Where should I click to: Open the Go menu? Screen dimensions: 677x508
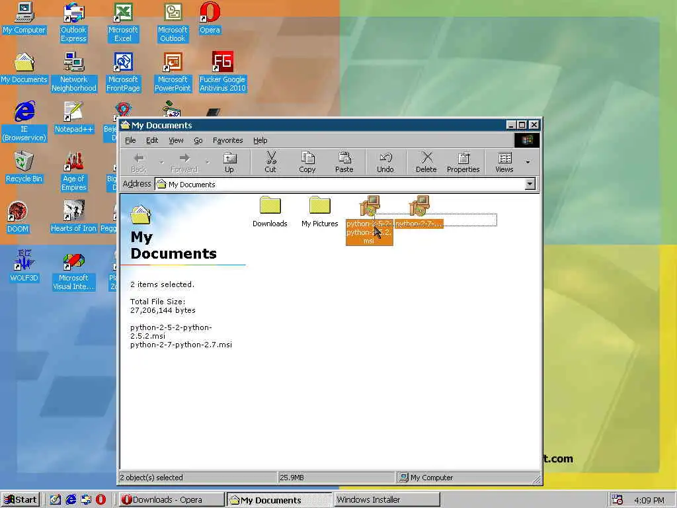[x=198, y=140]
